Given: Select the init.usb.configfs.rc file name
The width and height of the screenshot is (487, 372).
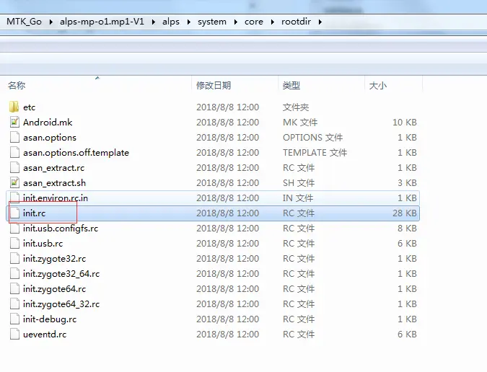Looking at the screenshot, I should pos(61,229).
